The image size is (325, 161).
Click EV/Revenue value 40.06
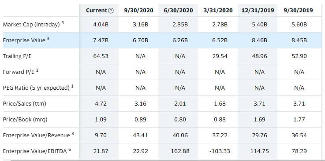(x=180, y=135)
